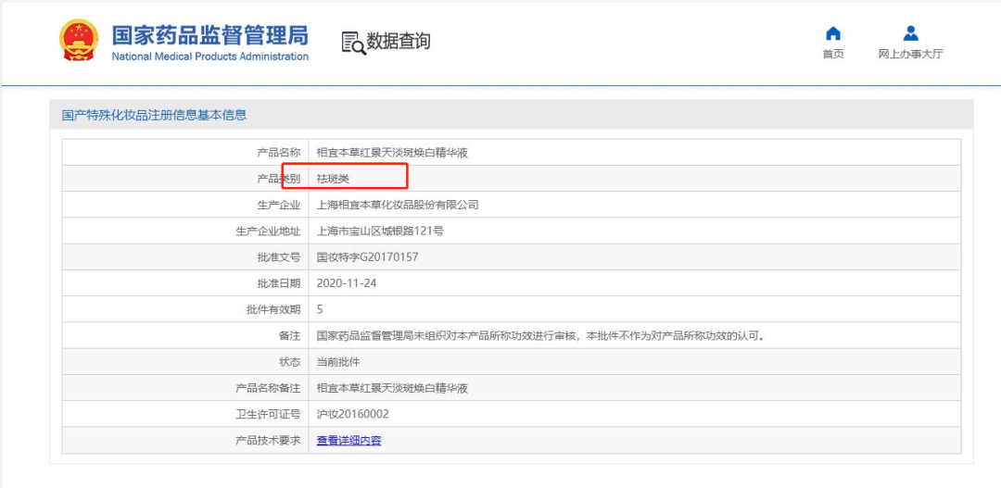
Task: Click the 生产企业 label cell
Action: pos(185,206)
